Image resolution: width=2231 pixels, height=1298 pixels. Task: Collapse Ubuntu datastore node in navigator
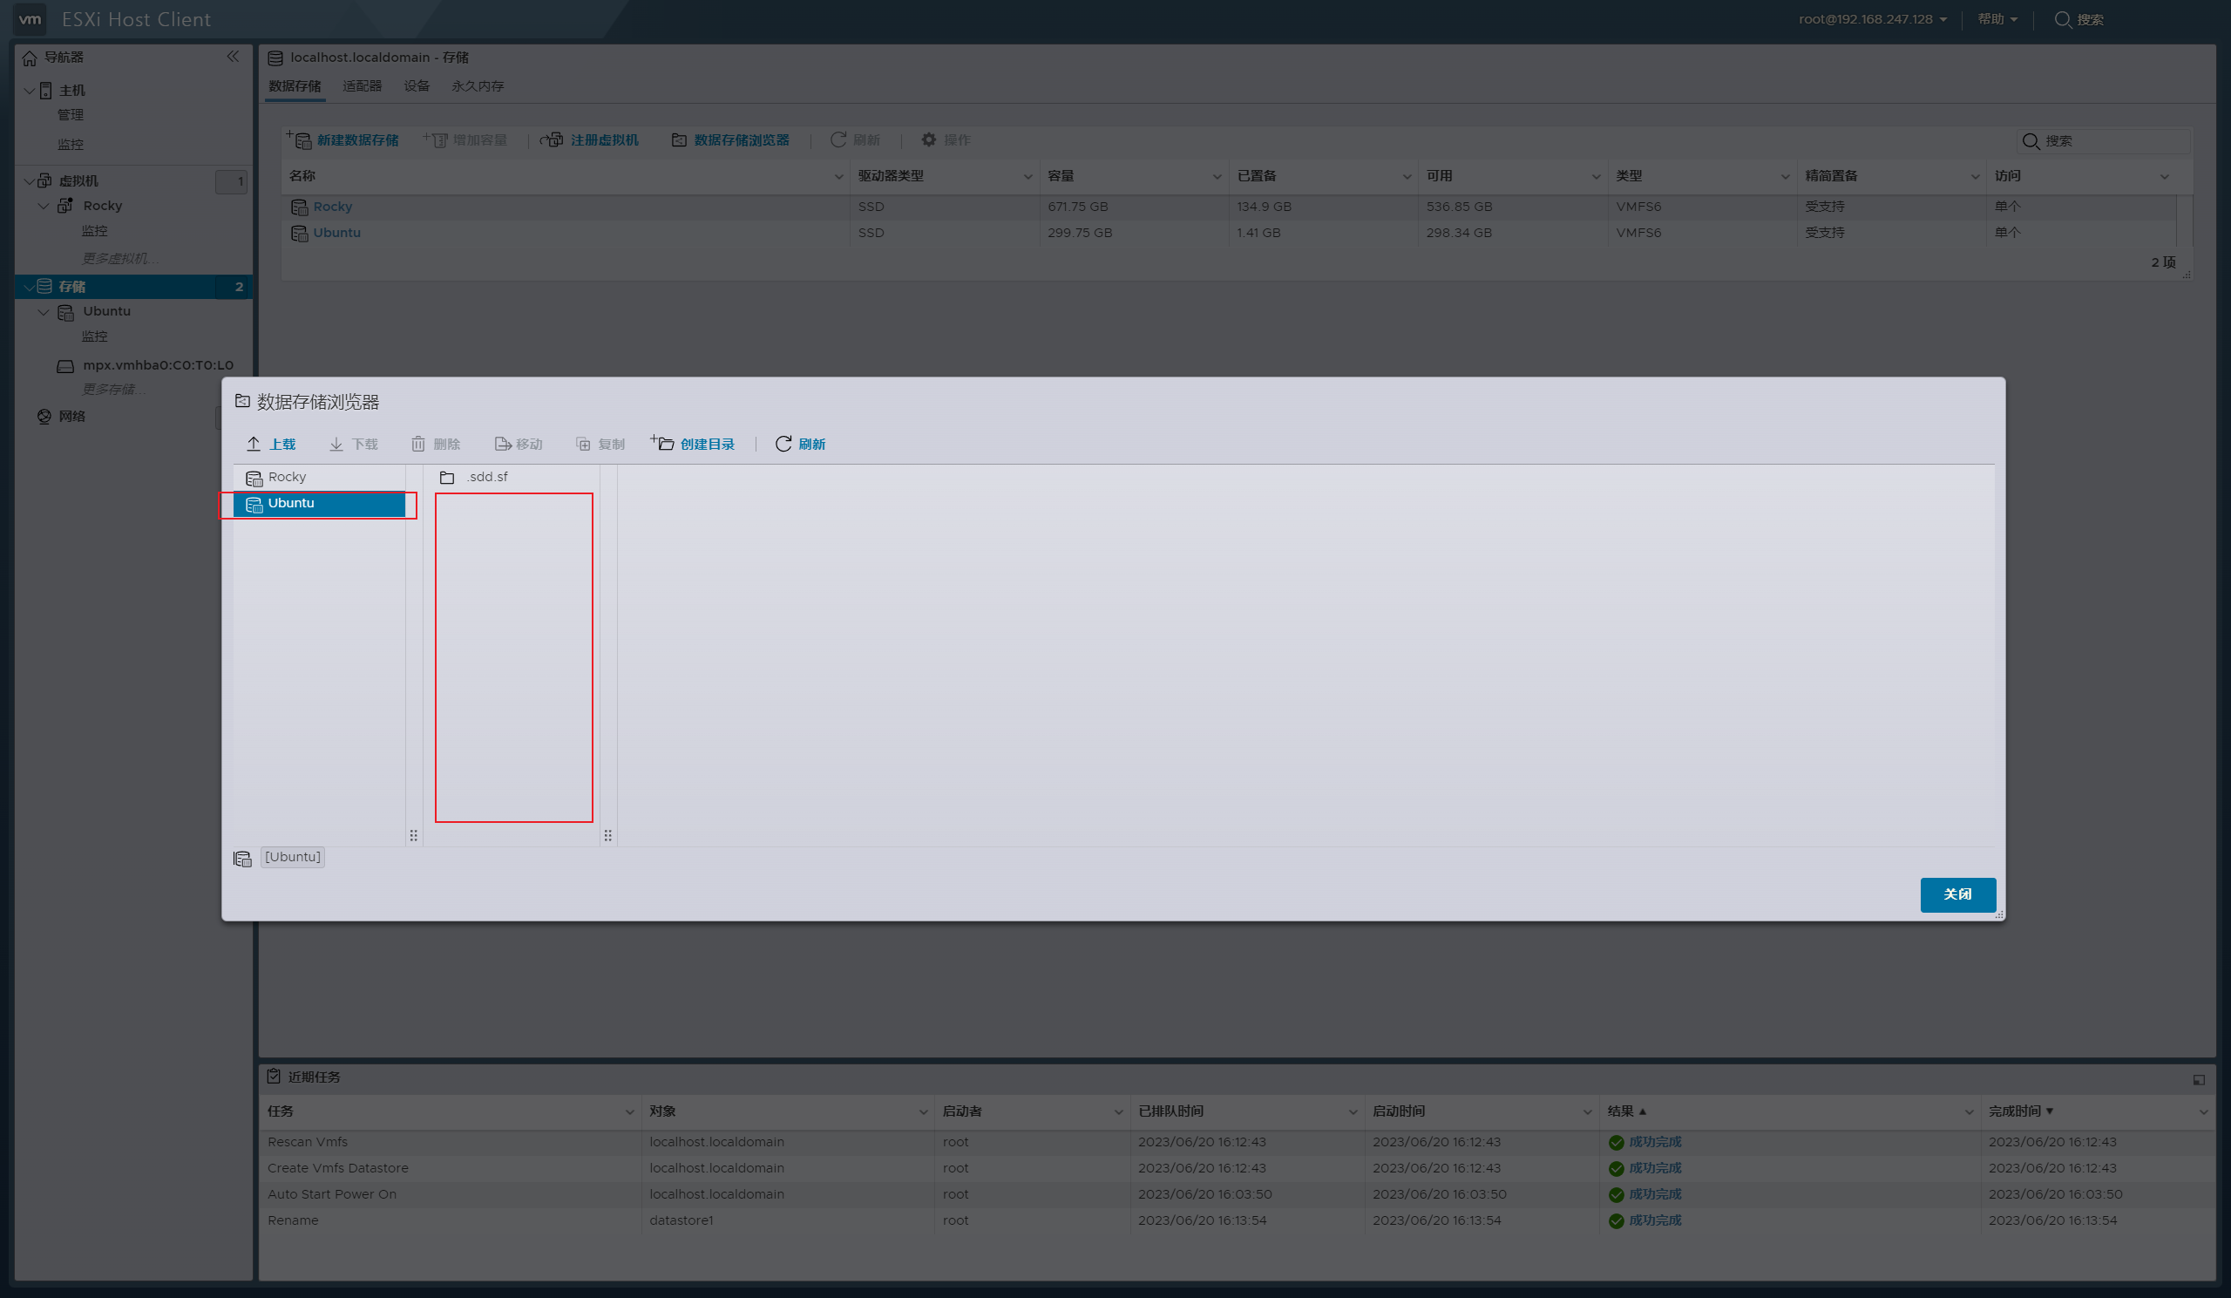tap(44, 312)
